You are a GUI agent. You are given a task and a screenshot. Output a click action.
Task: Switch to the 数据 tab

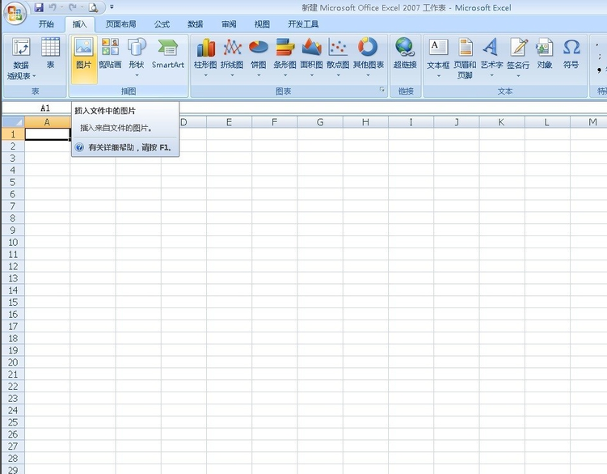pyautogui.click(x=195, y=24)
